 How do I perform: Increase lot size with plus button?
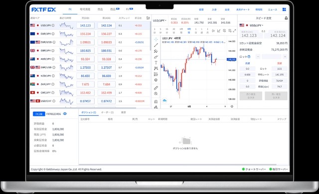285,57
